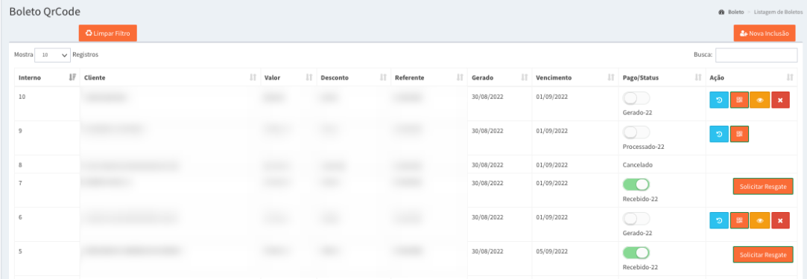Click the Nova Inclusão button
The height and width of the screenshot is (279, 807).
point(765,33)
